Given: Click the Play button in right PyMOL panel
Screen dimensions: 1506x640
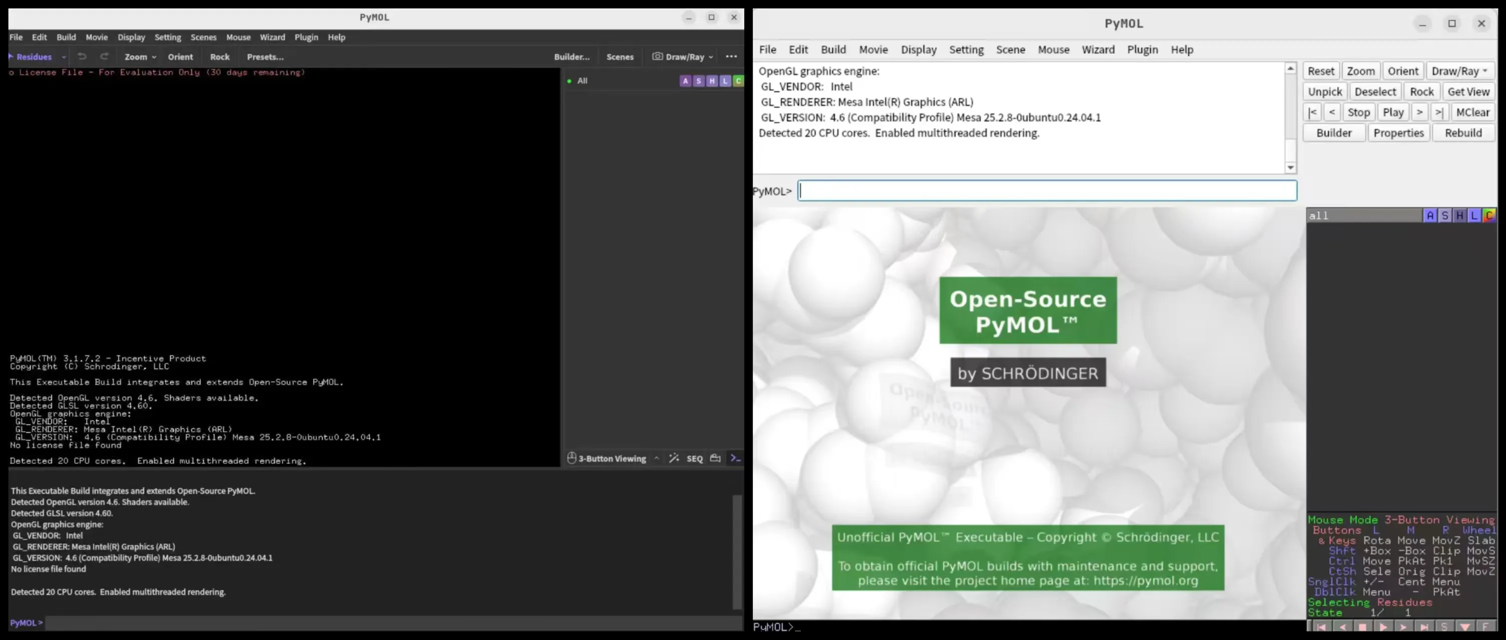Looking at the screenshot, I should pos(1393,112).
